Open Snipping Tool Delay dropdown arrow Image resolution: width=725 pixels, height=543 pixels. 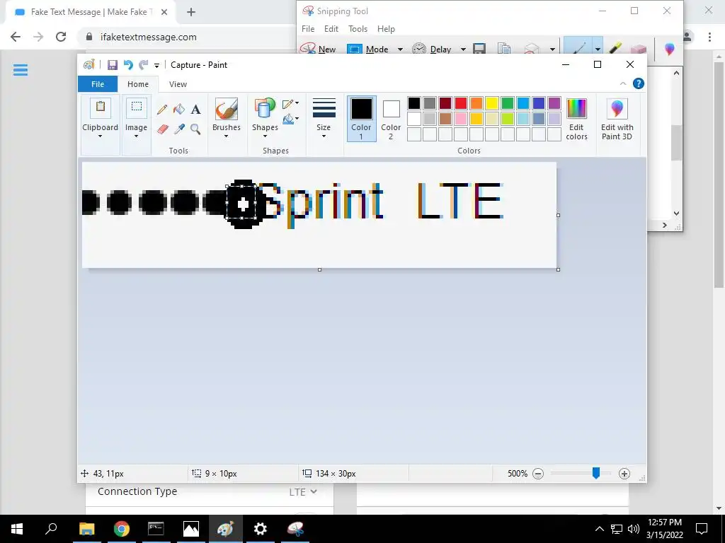pos(463,49)
